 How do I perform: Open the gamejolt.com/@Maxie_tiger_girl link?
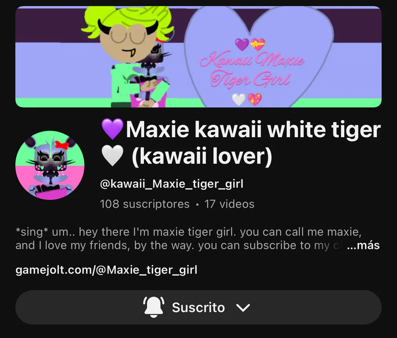point(106,270)
